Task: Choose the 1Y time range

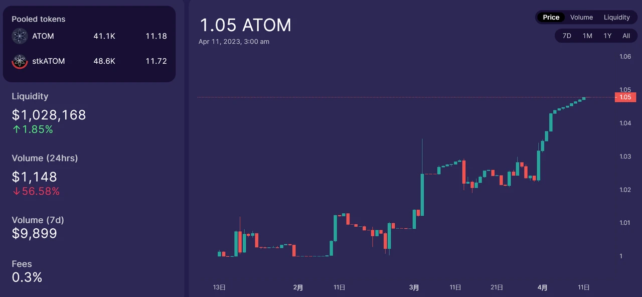Action: tap(607, 36)
